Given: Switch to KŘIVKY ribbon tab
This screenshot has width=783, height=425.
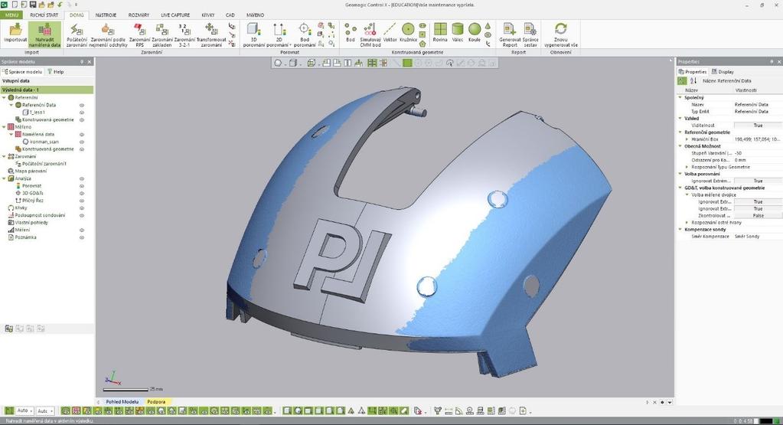Looking at the screenshot, I should (207, 15).
